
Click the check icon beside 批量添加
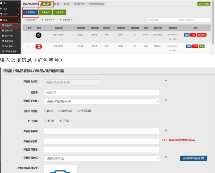click(3, 41)
